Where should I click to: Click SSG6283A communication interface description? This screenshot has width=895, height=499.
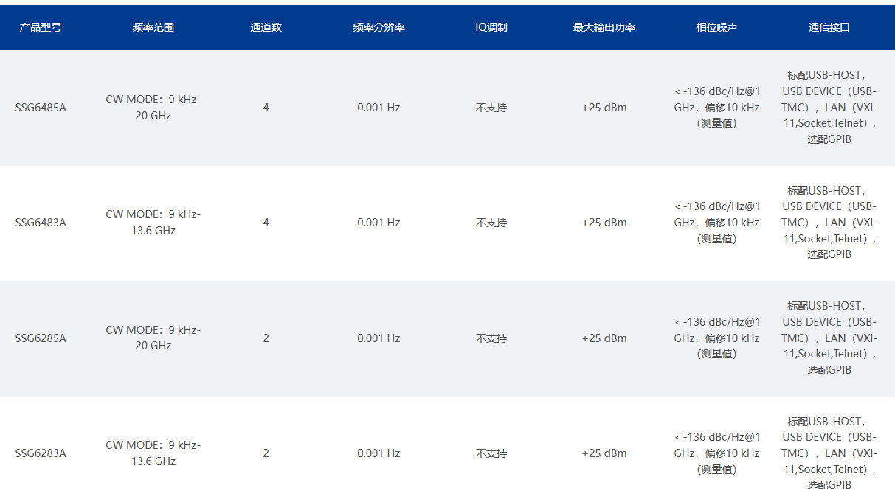[829, 453]
